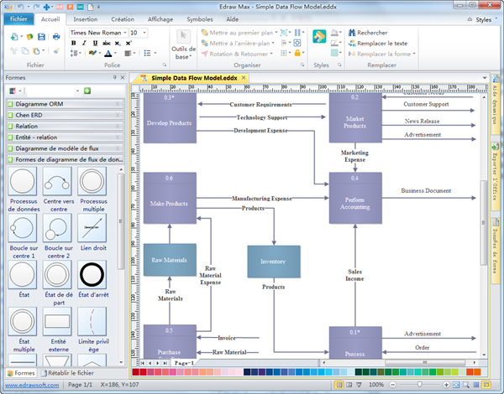Click Remplacer le texte button
This screenshot has width=504, height=394.
[381, 43]
